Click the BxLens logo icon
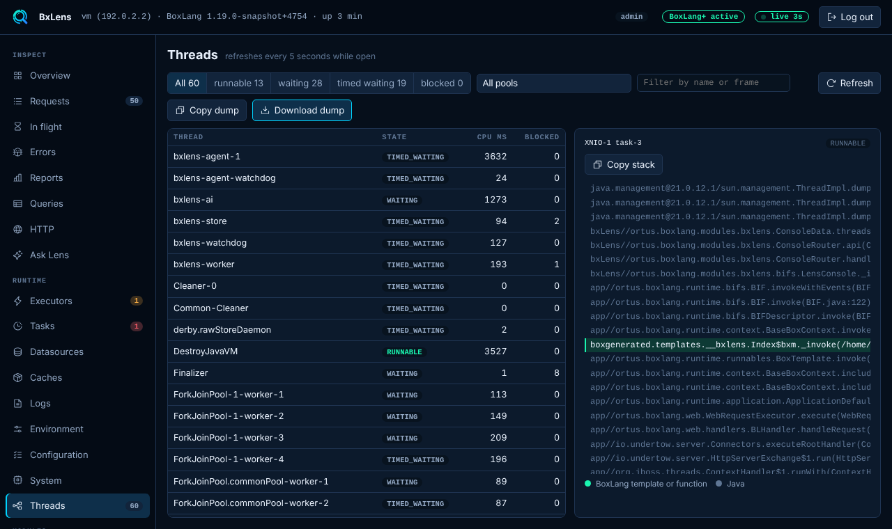The image size is (892, 529). click(x=20, y=17)
